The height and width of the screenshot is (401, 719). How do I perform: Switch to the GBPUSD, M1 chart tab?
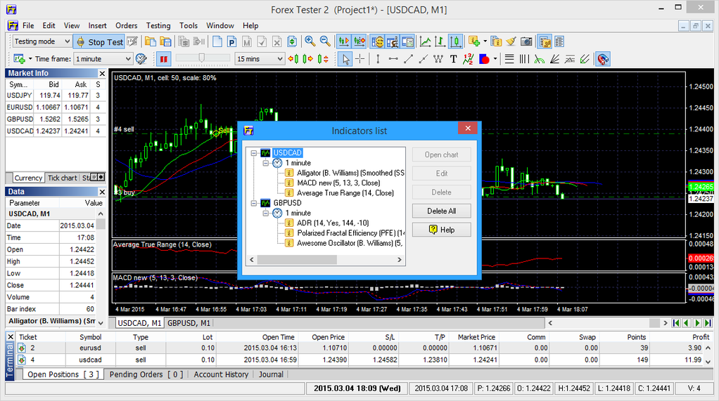[x=189, y=323]
